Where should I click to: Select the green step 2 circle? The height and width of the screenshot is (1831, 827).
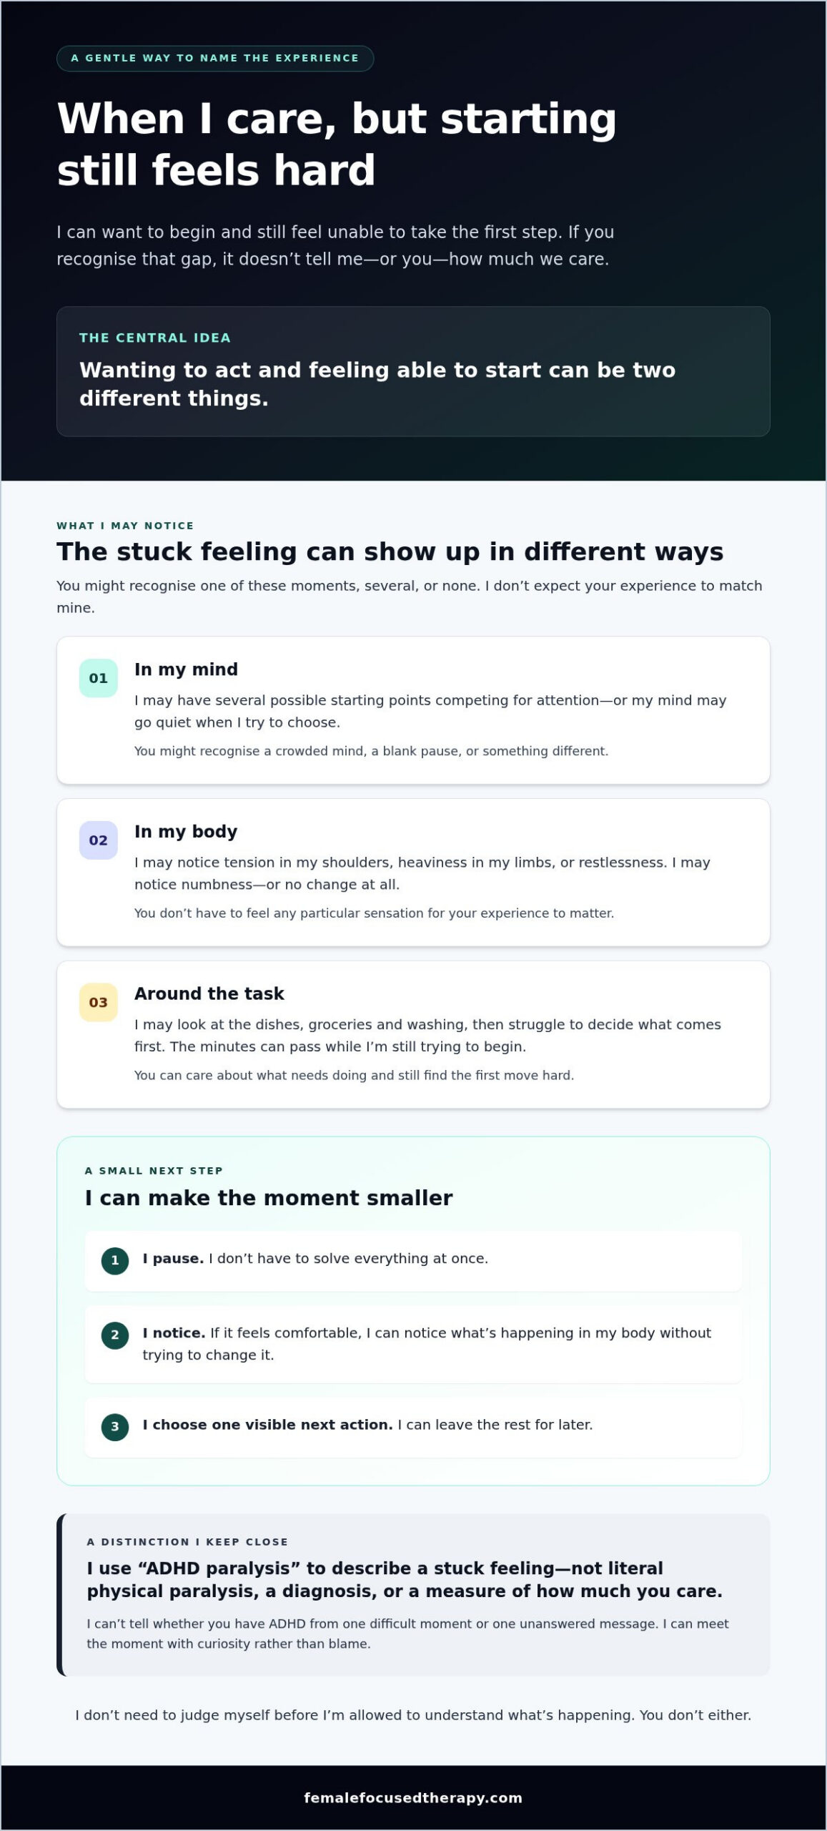coord(115,1335)
